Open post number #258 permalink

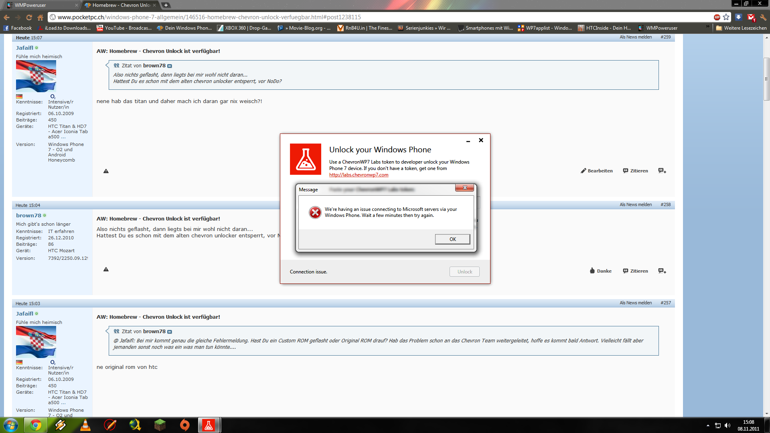[x=666, y=204]
